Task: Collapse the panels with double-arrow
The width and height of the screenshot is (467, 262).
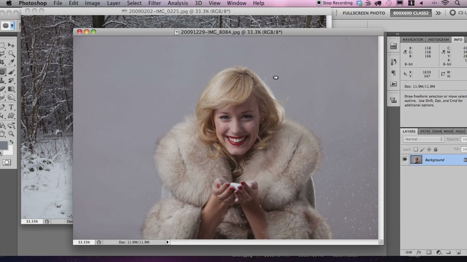Action: click(x=397, y=34)
